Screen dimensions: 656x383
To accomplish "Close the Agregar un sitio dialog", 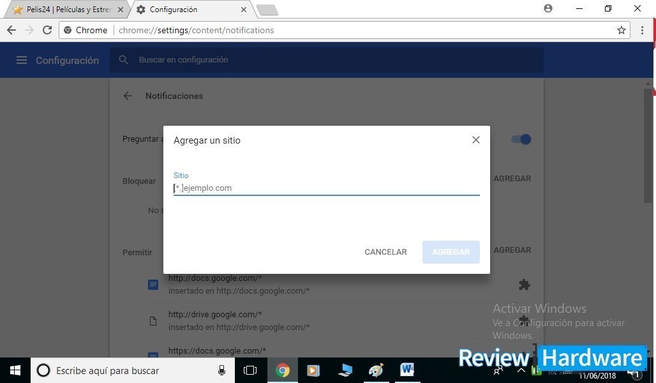I will pyautogui.click(x=475, y=140).
